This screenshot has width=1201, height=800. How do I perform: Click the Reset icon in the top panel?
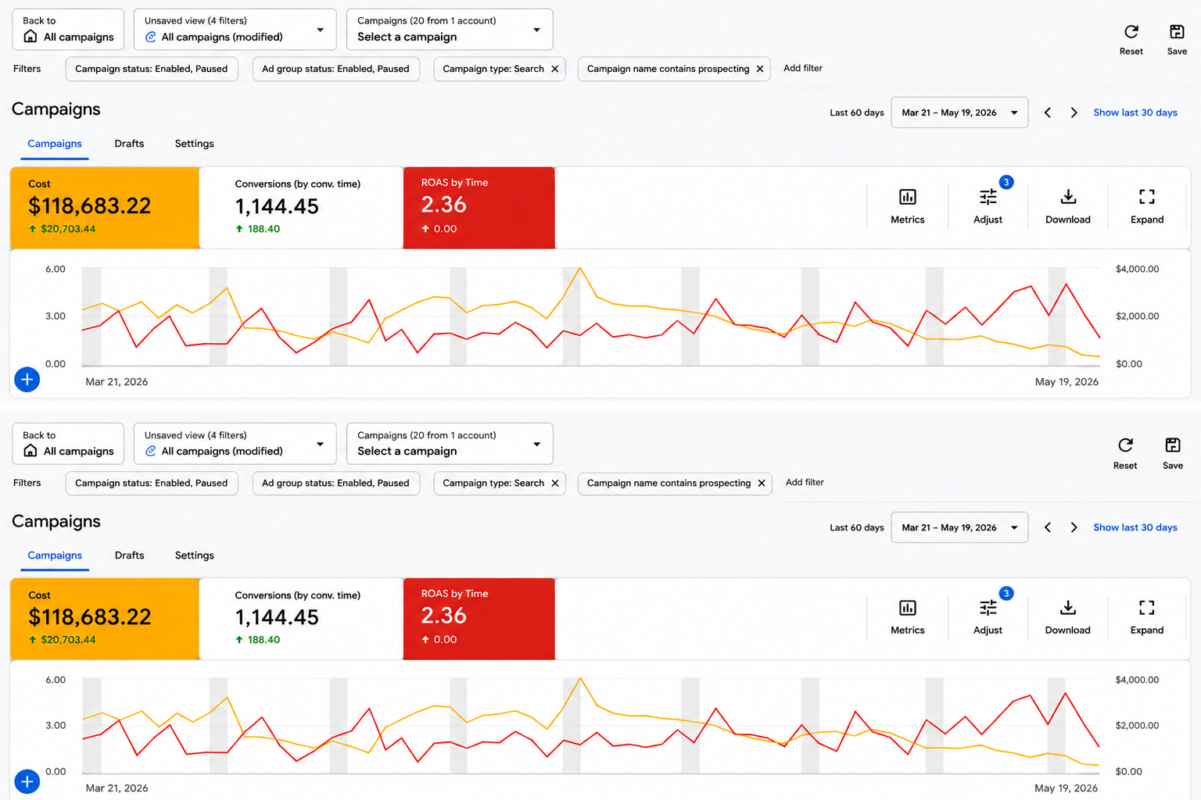pos(1131,32)
